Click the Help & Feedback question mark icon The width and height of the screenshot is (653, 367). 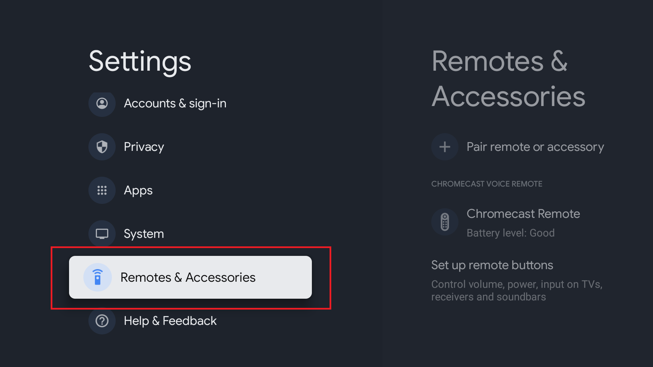click(x=102, y=321)
